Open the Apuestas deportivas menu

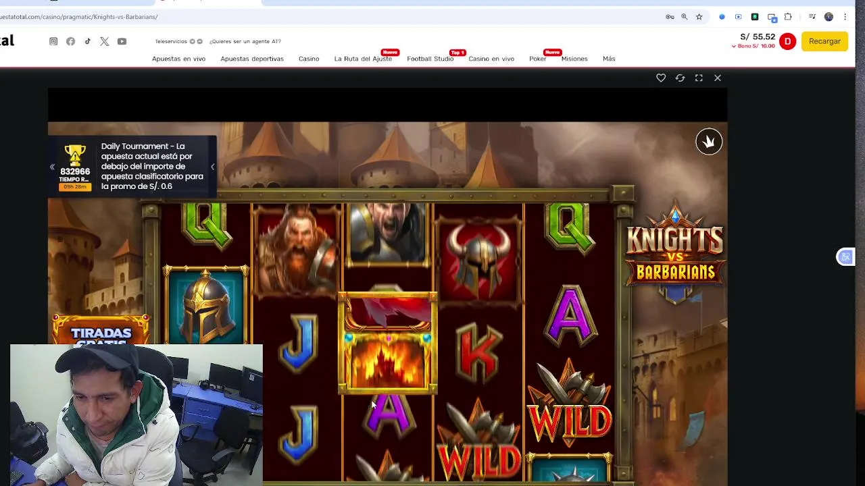[252, 59]
